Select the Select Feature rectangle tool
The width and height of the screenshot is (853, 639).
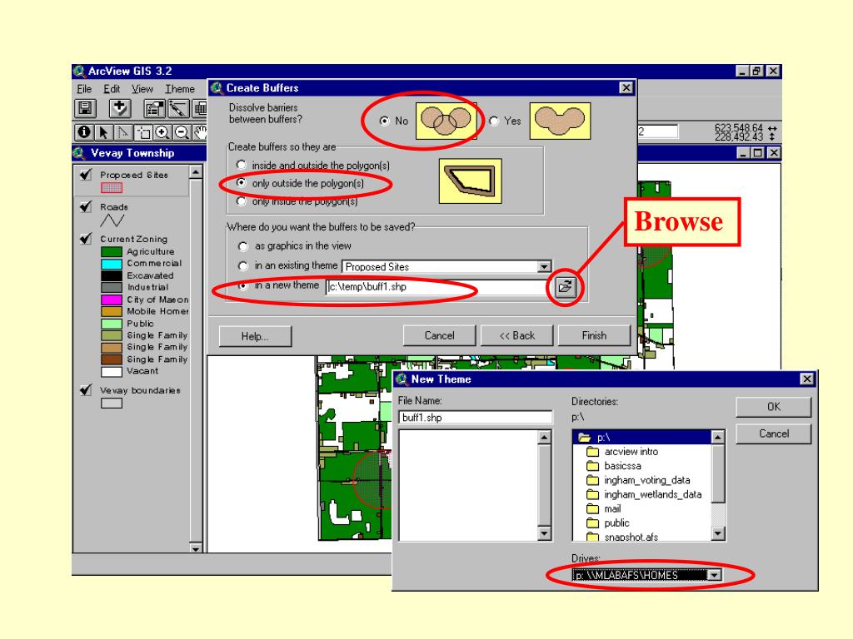click(x=143, y=132)
